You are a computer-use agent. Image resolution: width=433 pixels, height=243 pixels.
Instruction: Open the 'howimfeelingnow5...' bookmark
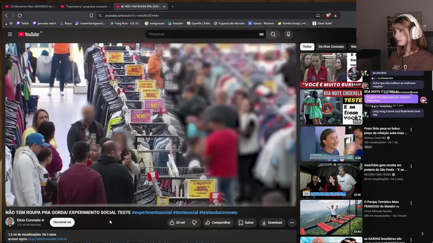[x=90, y=23]
